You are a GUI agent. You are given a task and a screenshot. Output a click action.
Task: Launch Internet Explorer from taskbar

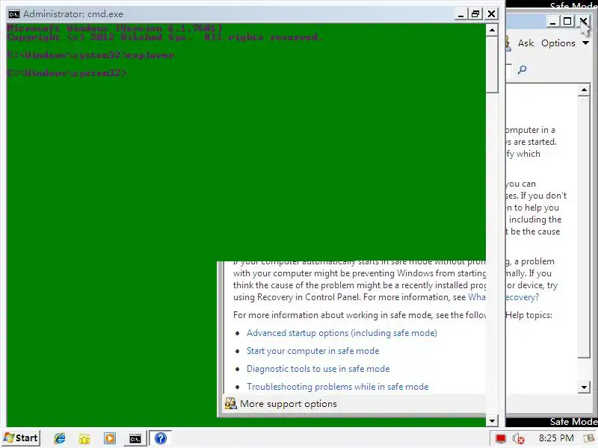[x=60, y=438]
